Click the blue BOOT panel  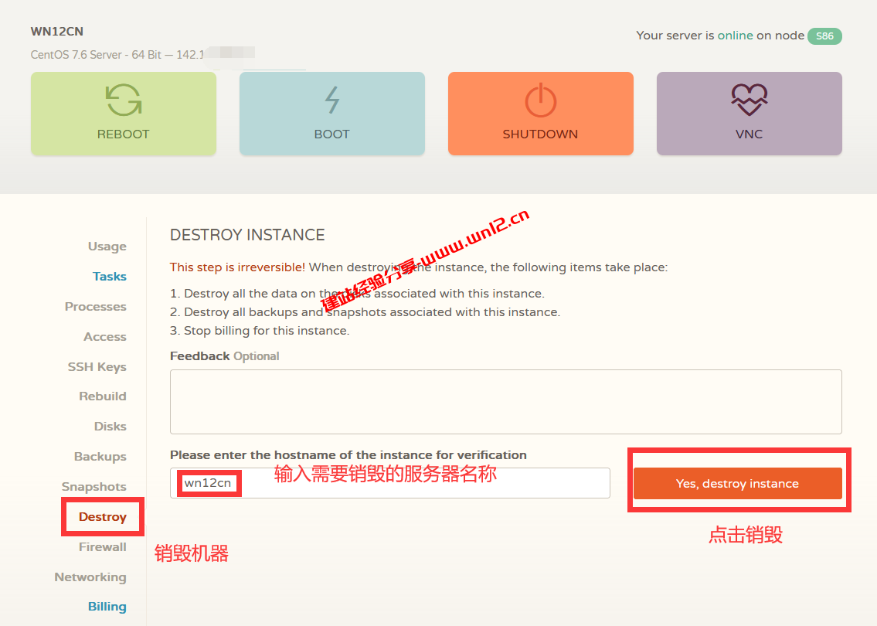tap(331, 114)
